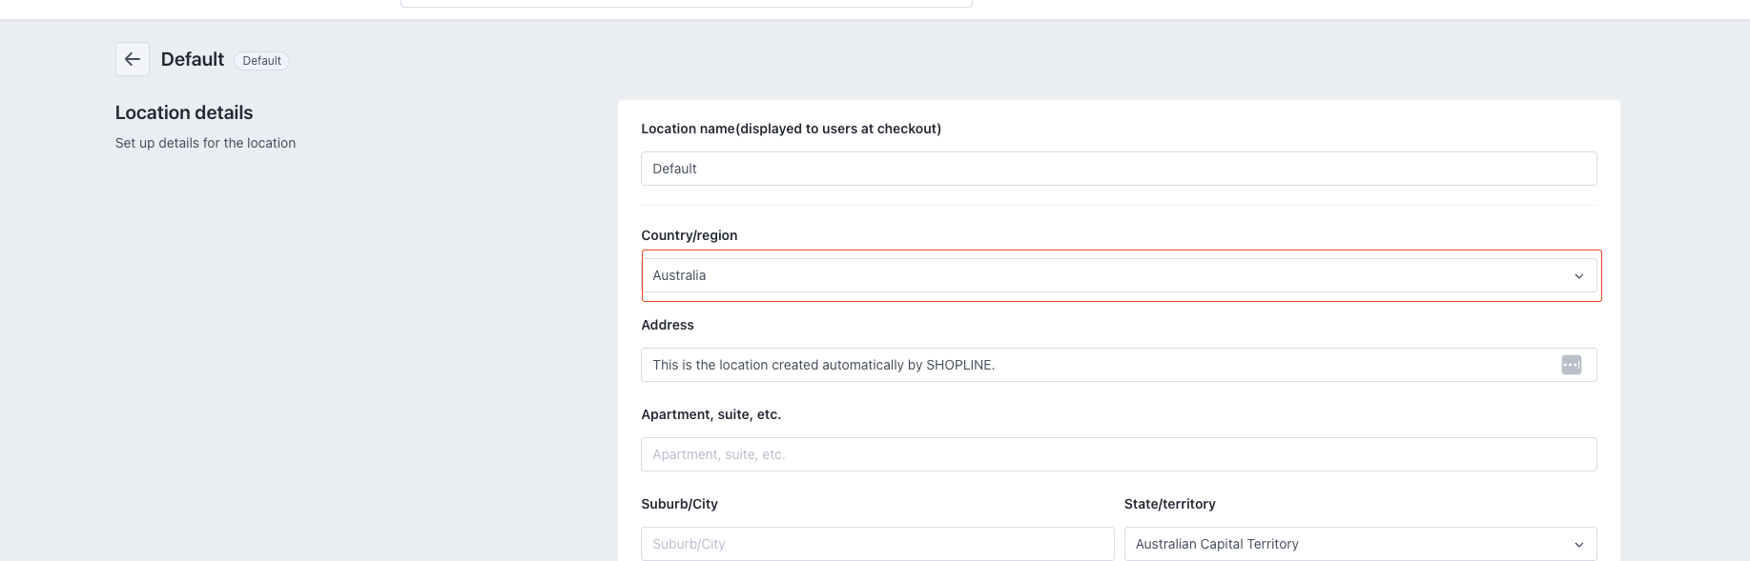
Task: Click the Default page title
Action: tap(193, 59)
